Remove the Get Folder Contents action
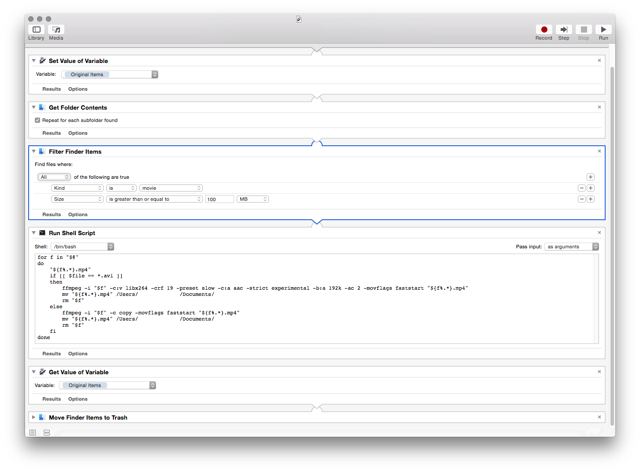Screen dimensions: 640x472 point(599,107)
